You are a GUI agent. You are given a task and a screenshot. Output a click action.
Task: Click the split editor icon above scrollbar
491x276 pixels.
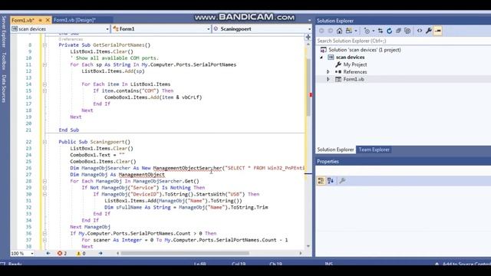click(x=308, y=38)
